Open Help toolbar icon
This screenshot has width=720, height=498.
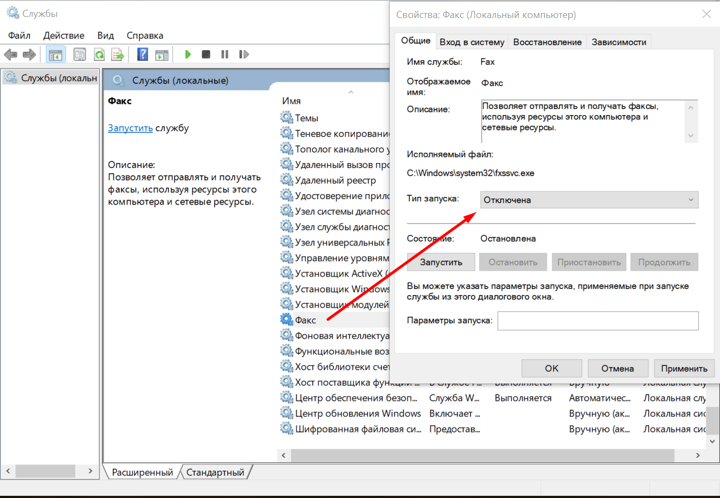tap(142, 55)
